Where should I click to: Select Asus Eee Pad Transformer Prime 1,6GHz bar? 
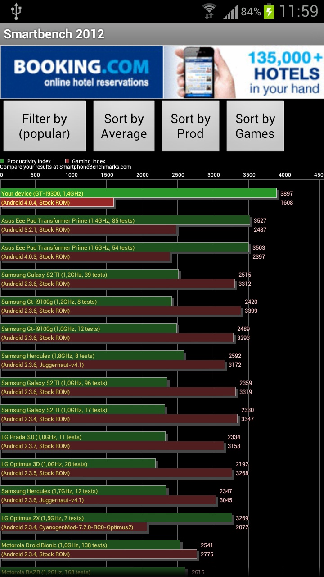click(x=124, y=247)
